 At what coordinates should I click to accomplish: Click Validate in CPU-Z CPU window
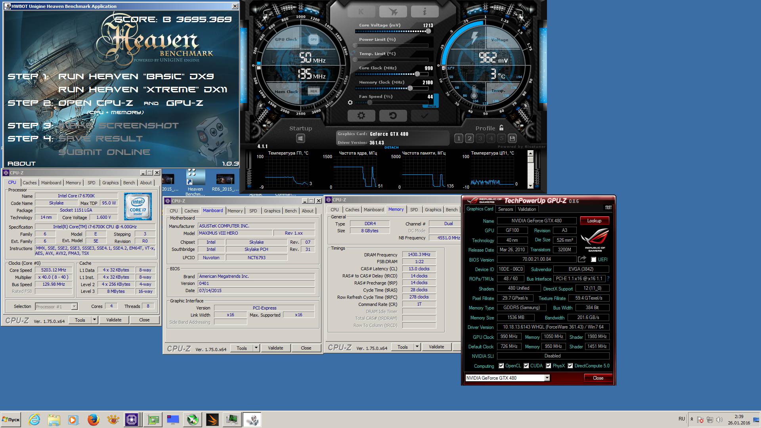coord(114,319)
